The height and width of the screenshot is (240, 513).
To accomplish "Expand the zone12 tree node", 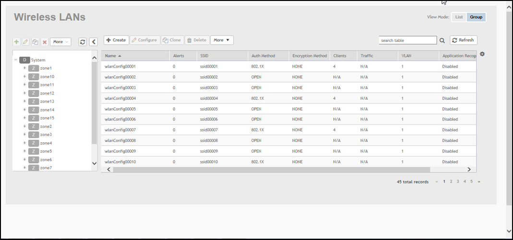I will pyautogui.click(x=24, y=93).
